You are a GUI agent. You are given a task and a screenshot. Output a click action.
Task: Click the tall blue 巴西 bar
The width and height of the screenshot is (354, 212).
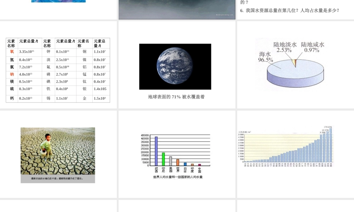pyautogui.click(x=156, y=151)
